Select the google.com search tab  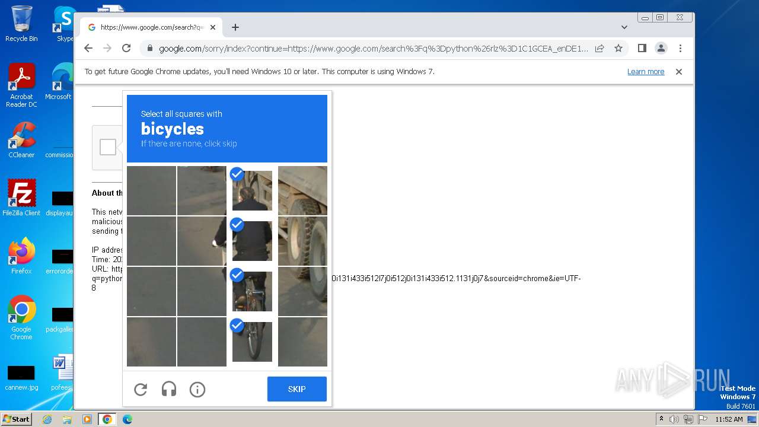(151, 27)
